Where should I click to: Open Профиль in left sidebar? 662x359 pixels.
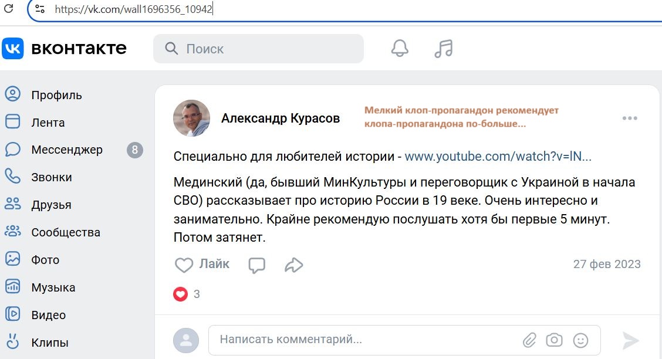(56, 95)
